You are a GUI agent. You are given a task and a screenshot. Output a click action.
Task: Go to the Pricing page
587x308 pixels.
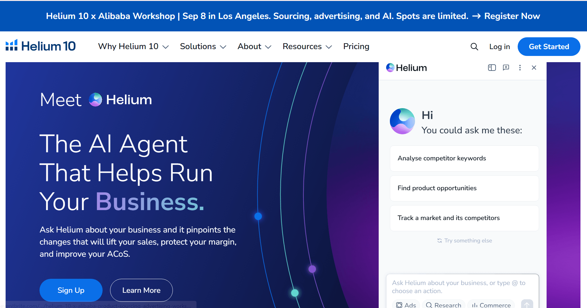pos(356,46)
